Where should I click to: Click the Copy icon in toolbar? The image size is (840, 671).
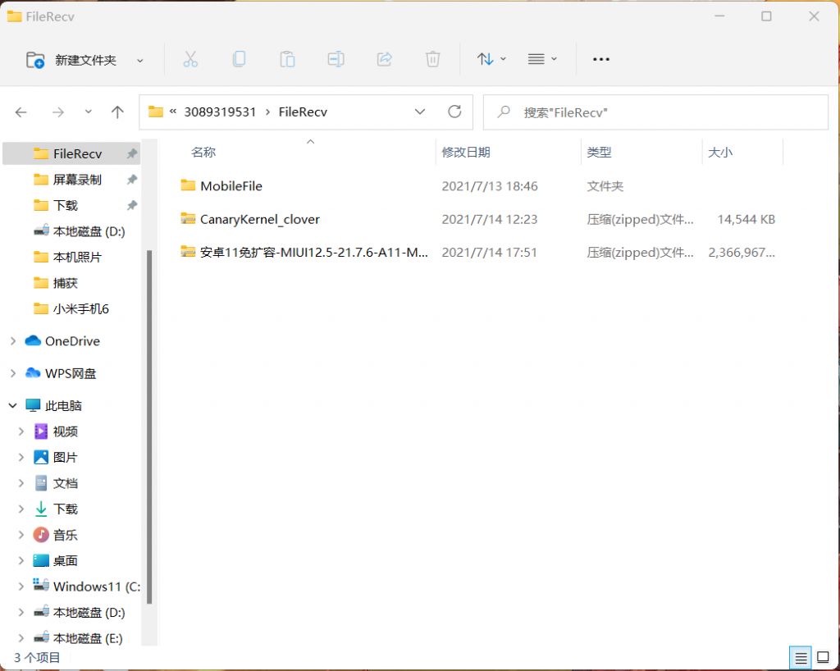point(239,59)
